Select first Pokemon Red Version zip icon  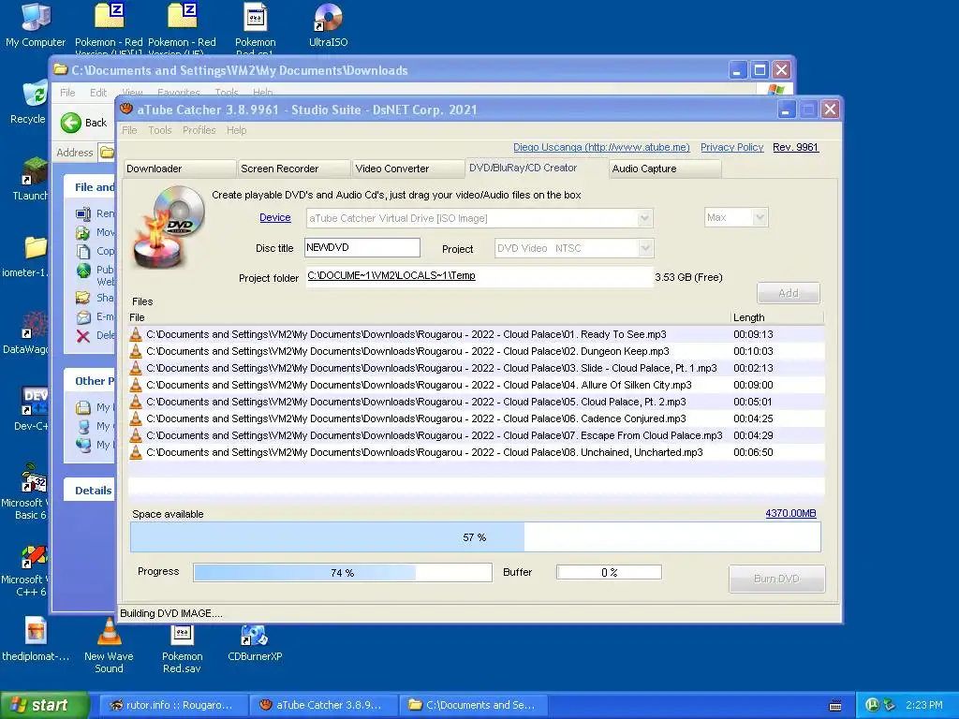point(109,26)
